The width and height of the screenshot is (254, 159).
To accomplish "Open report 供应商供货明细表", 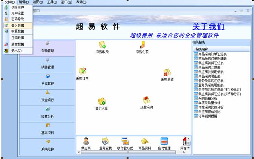I will (x=209, y=72).
